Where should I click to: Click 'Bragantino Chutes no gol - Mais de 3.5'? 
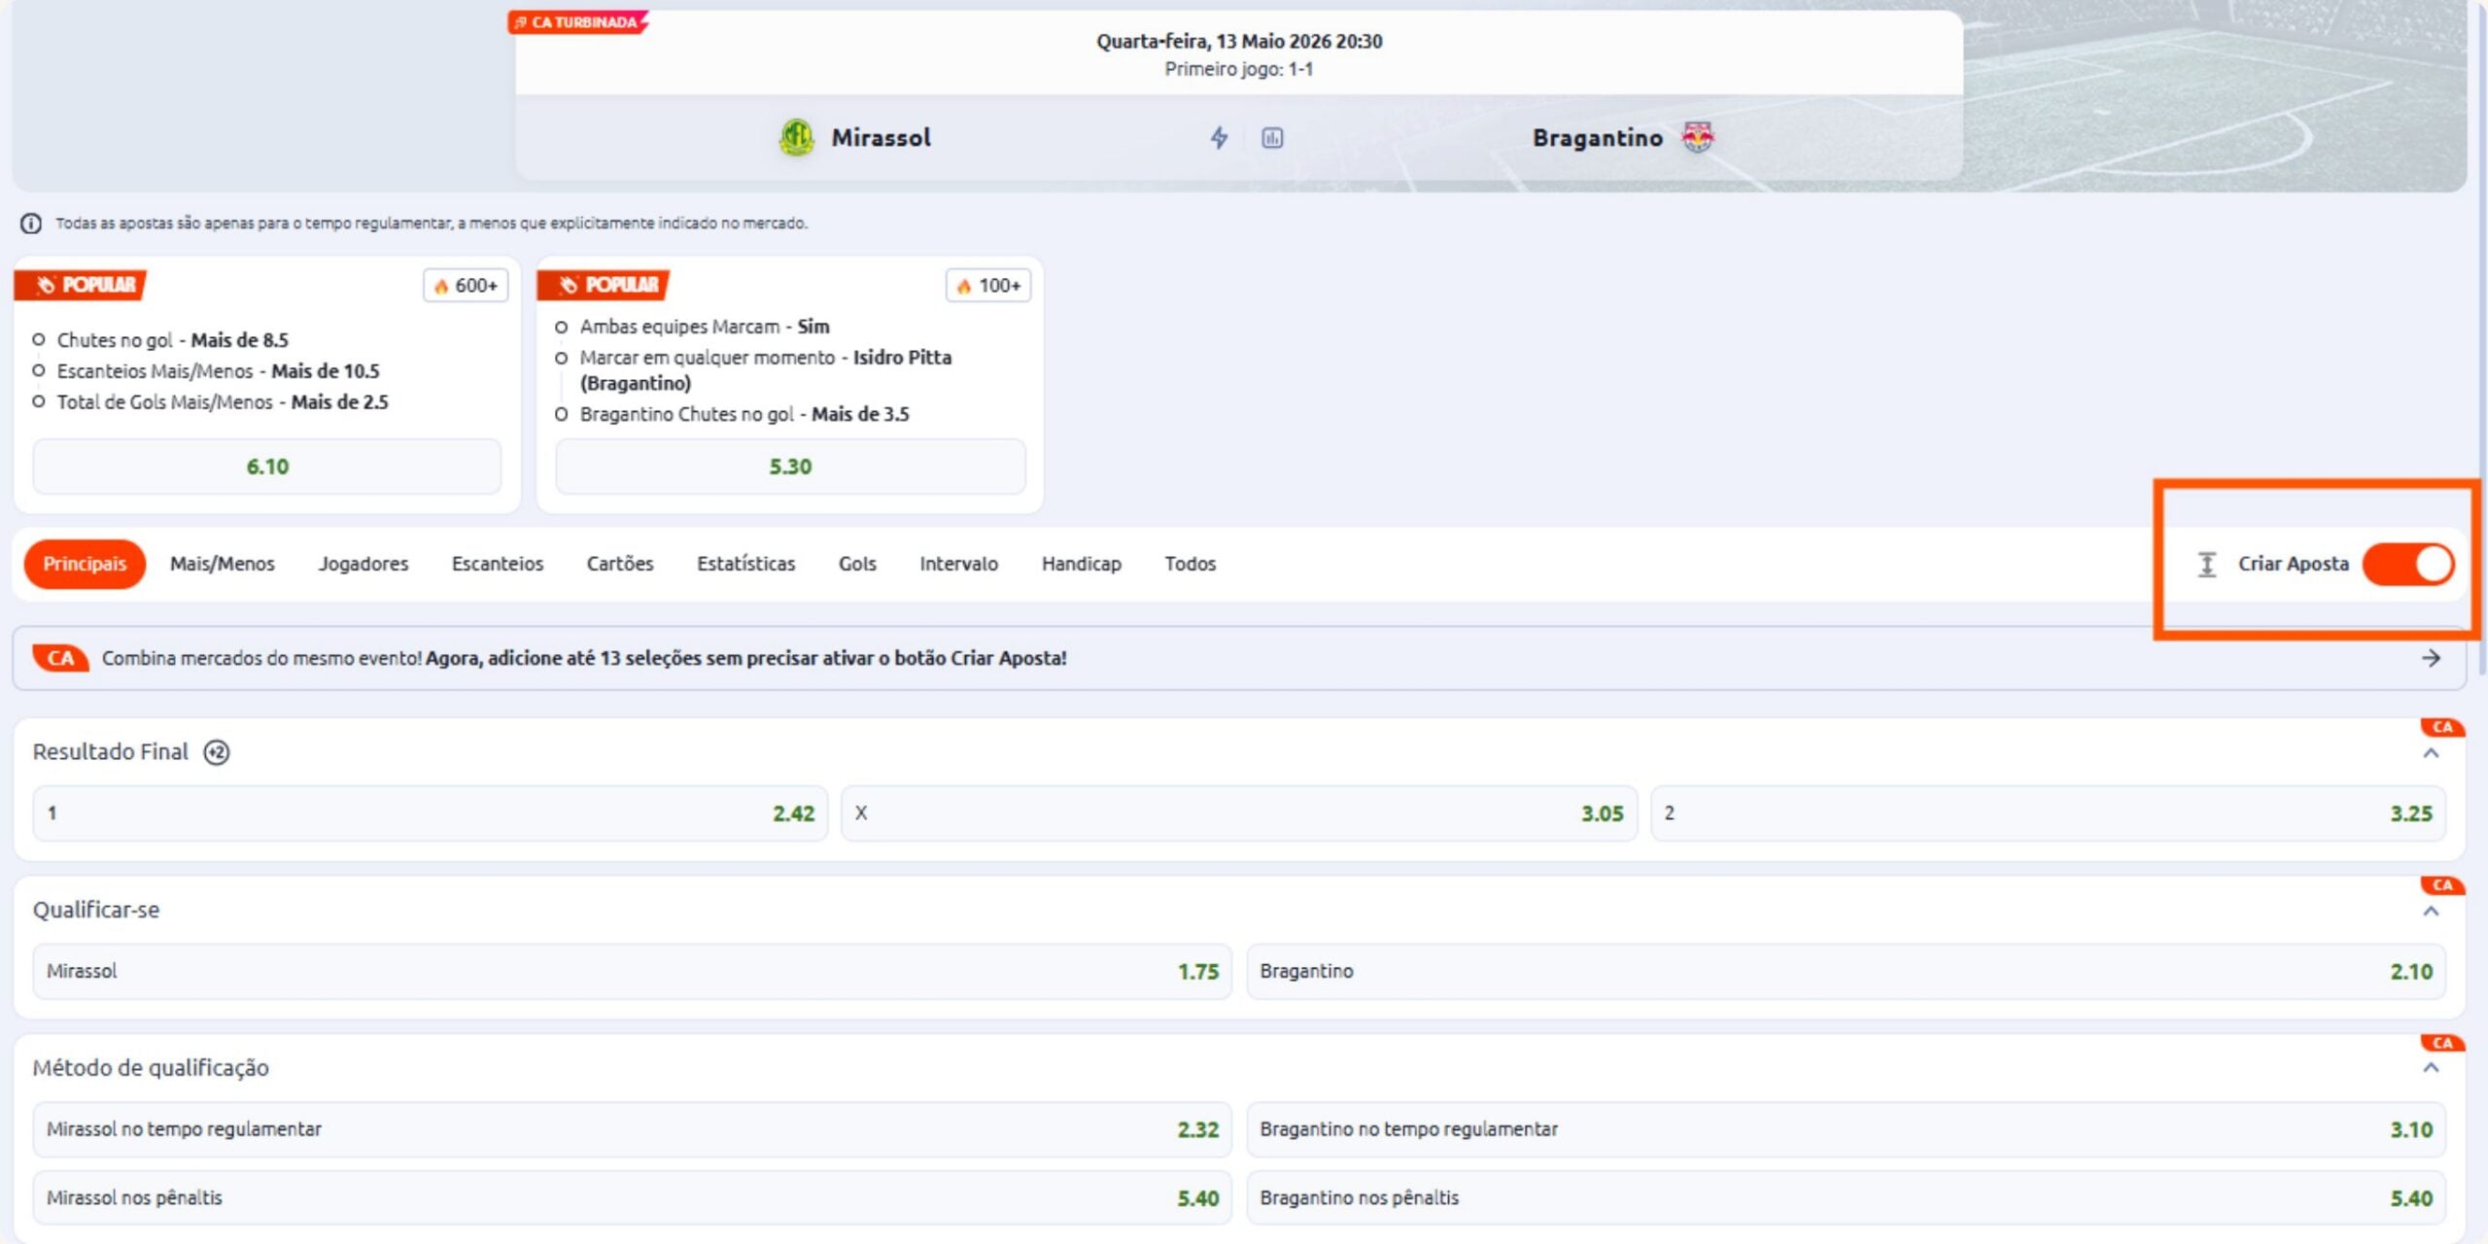coord(744,414)
